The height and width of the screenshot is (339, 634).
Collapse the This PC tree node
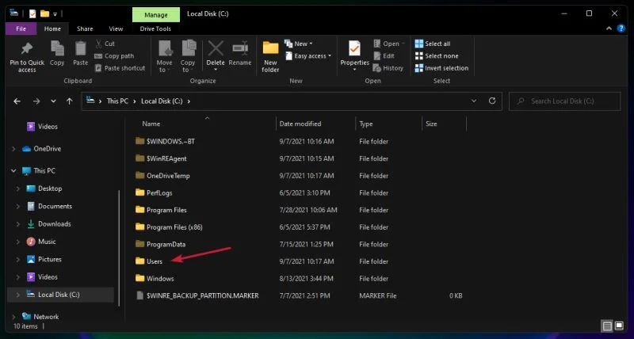tap(13, 171)
